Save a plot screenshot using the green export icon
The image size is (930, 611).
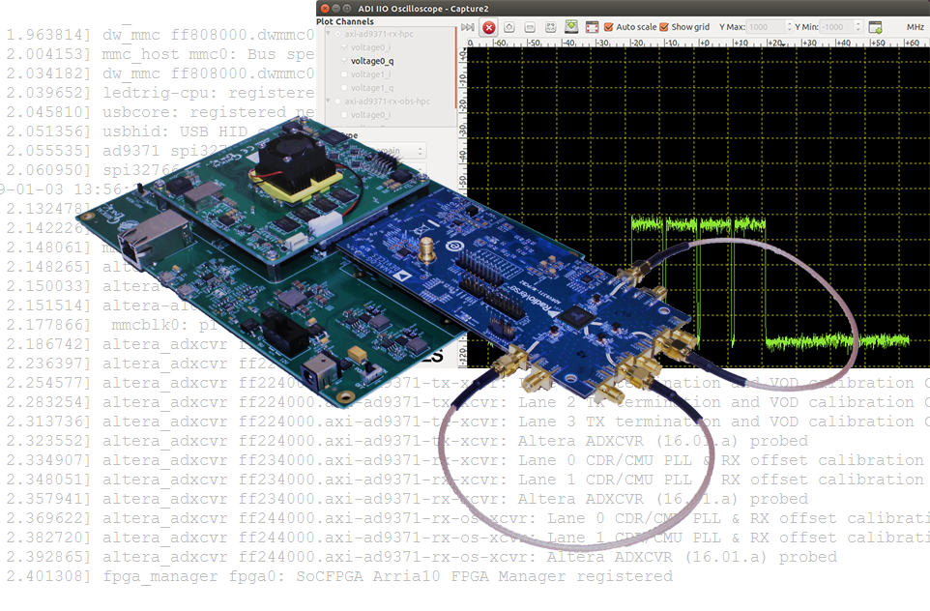[570, 27]
